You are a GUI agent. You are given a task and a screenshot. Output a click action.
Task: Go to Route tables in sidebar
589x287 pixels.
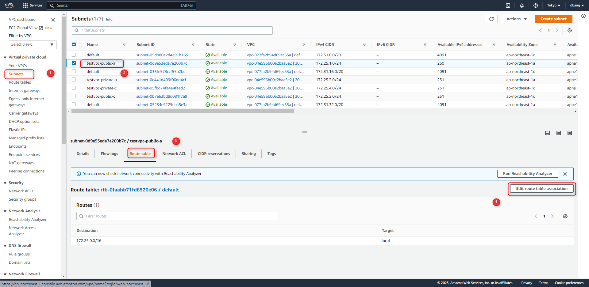click(x=20, y=82)
